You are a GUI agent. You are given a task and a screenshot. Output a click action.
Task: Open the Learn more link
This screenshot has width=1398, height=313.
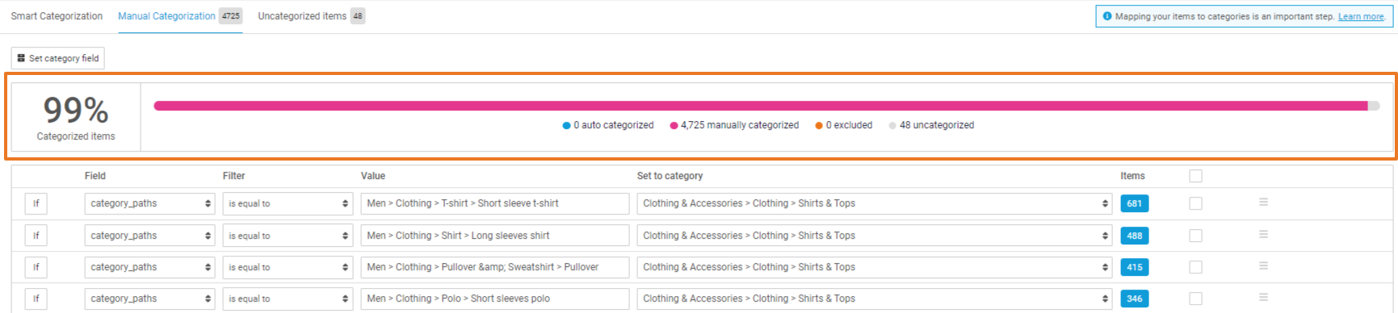point(1361,16)
